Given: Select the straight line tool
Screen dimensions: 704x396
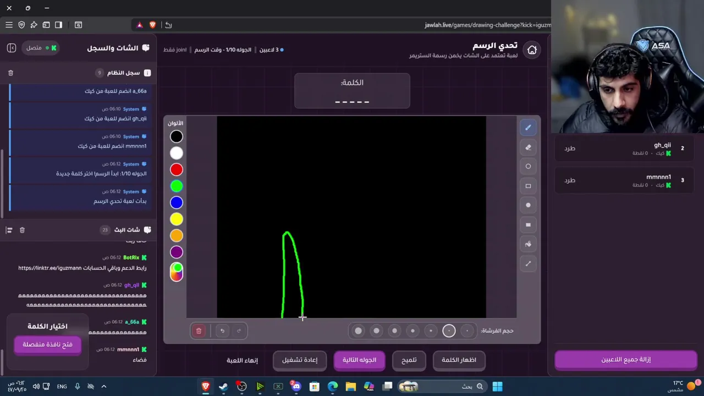Looking at the screenshot, I should pyautogui.click(x=528, y=263).
